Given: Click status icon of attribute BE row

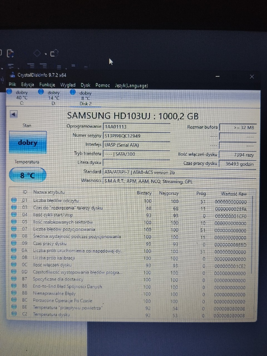Looking at the screenshot, I should (x=14, y=307).
